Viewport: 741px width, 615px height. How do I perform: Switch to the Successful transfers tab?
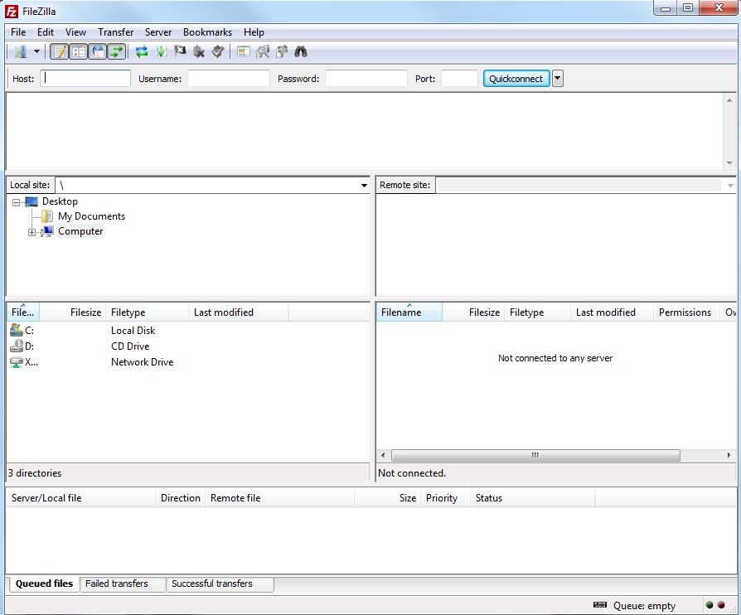(220, 584)
